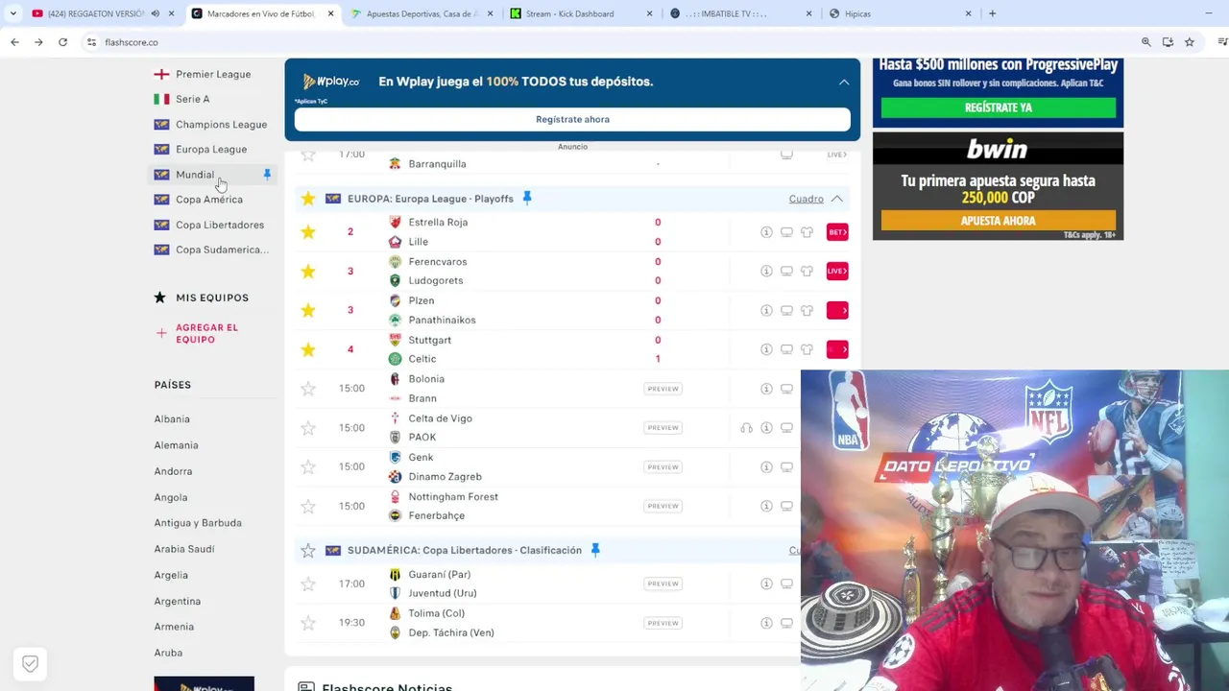The image size is (1229, 691).
Task: Open Serie A league link
Action: pos(192,99)
